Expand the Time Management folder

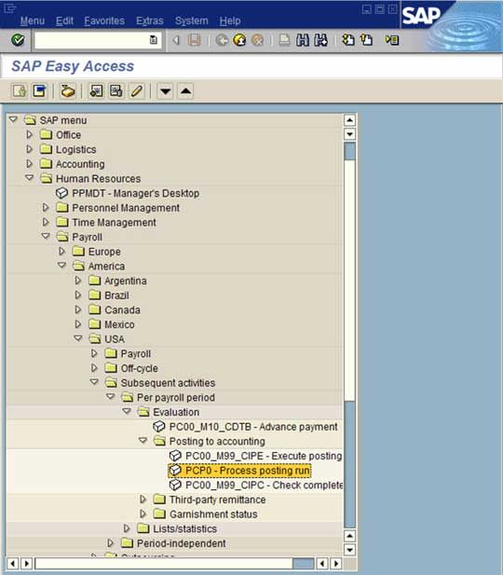46,222
